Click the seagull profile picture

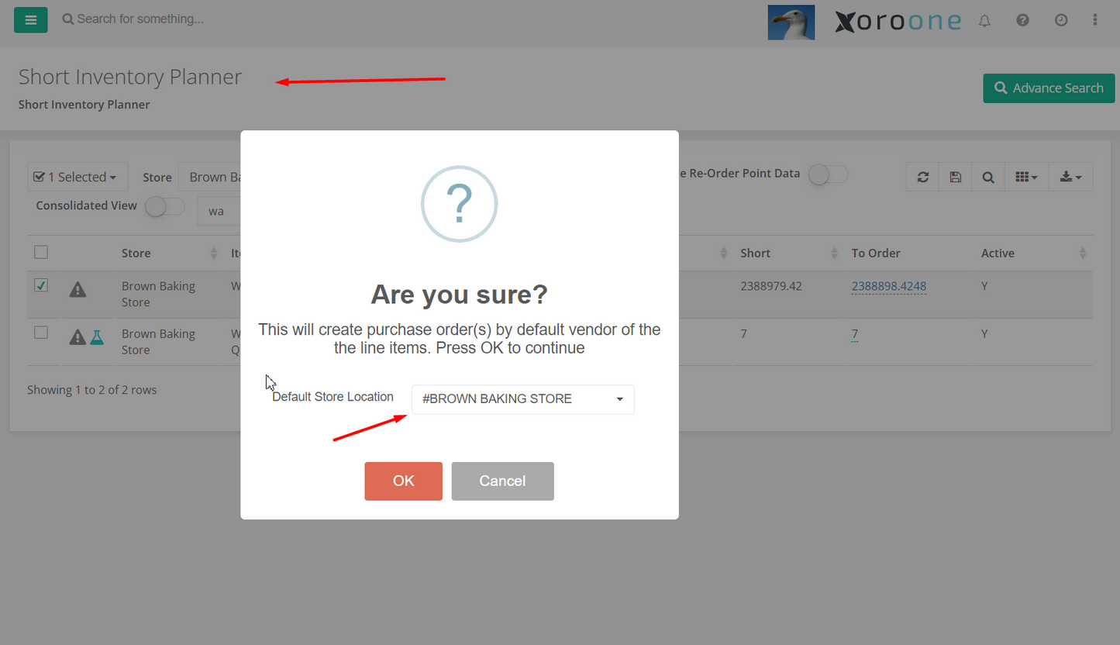click(791, 22)
